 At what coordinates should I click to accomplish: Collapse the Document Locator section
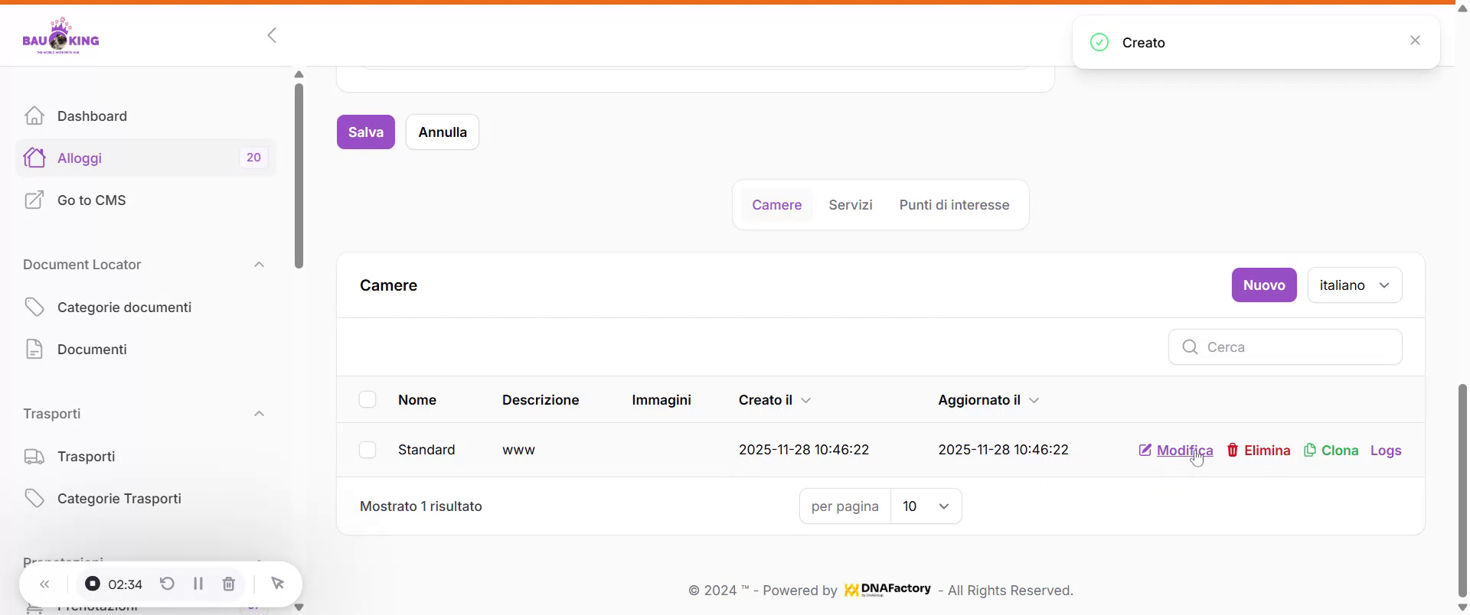pyautogui.click(x=259, y=264)
